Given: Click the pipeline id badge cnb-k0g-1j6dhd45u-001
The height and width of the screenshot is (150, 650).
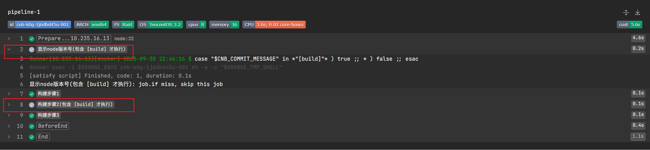Looking at the screenshot, I should pos(39,25).
